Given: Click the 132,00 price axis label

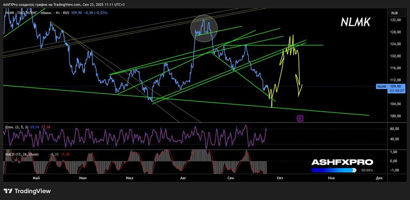Looking at the screenshot, I should pos(395,20).
